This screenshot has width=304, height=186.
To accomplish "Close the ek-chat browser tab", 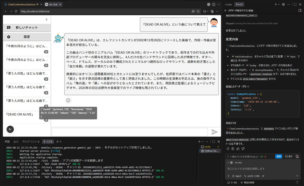I will (60, 5).
